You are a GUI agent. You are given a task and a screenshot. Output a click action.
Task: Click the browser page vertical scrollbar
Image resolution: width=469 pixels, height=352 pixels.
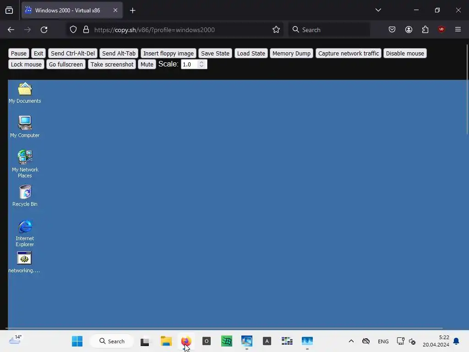[467, 90]
